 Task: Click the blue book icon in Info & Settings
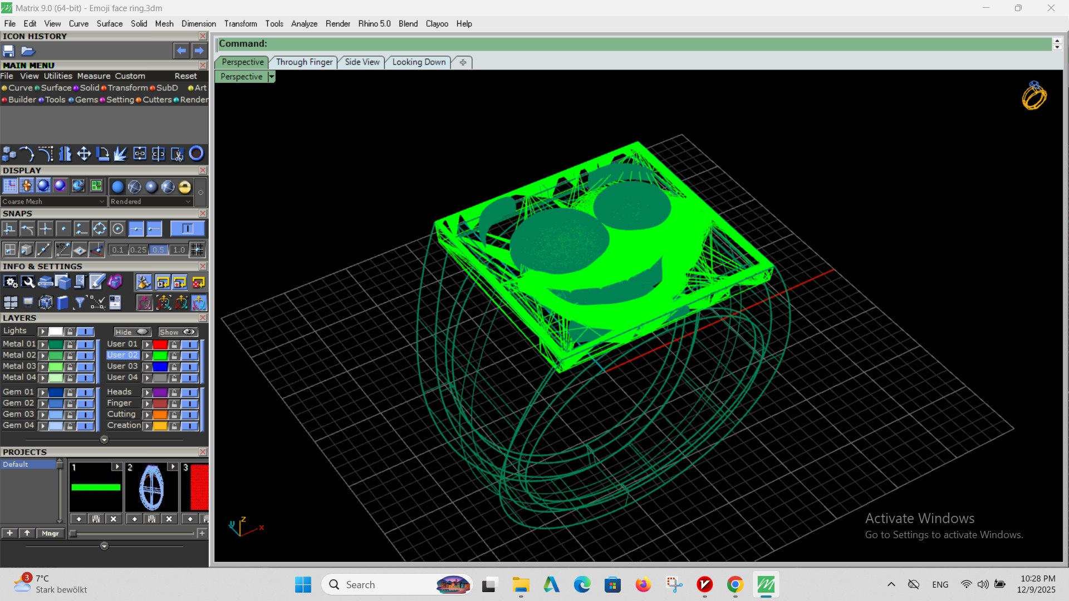(x=62, y=302)
